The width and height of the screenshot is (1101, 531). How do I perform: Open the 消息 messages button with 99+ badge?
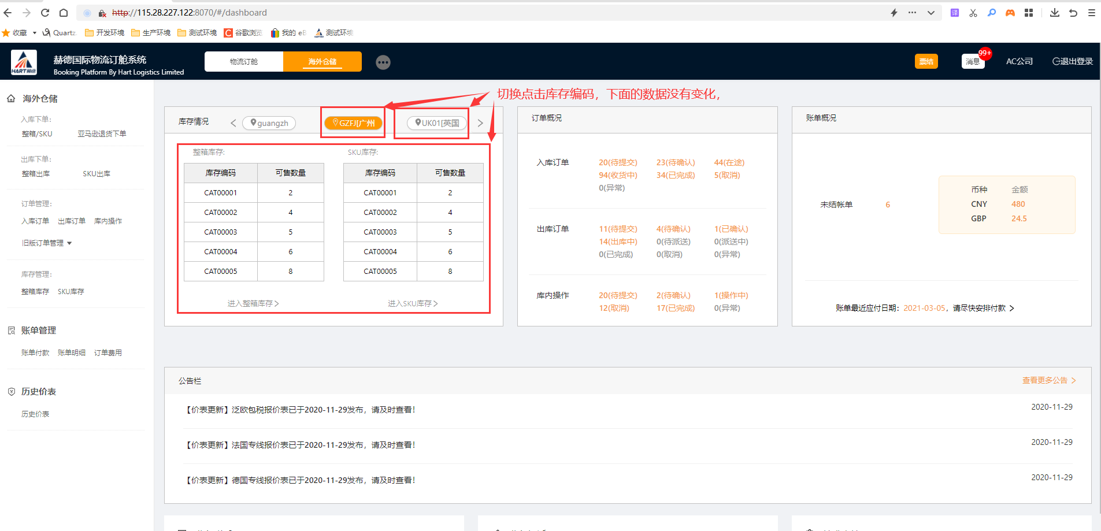pyautogui.click(x=973, y=61)
